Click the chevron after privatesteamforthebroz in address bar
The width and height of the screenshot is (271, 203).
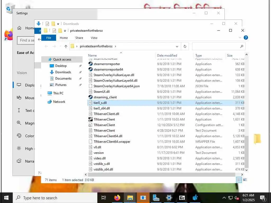115,46
